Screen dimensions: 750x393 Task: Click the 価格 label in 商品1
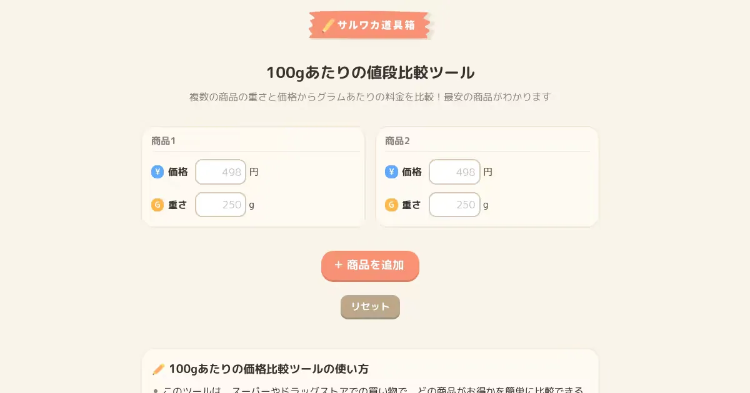pos(178,172)
